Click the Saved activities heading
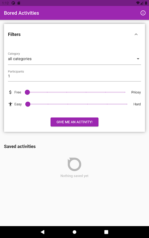Viewport: 149px width, 238px height. coord(20,146)
